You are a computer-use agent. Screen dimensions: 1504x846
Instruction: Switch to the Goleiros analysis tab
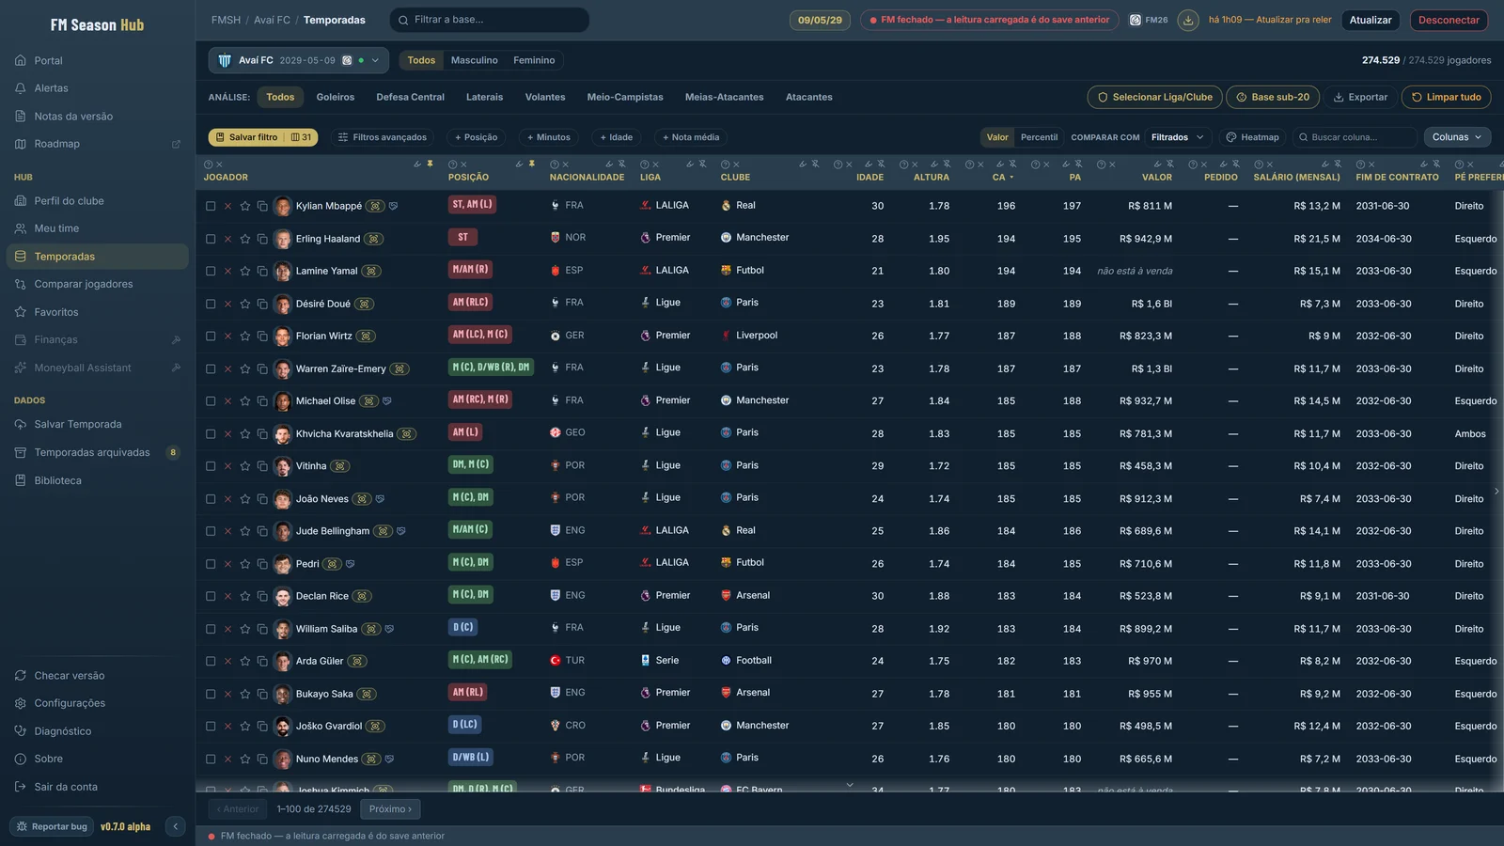[x=336, y=97]
